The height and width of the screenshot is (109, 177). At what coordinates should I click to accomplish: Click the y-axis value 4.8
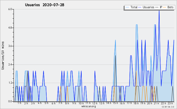[10, 28]
